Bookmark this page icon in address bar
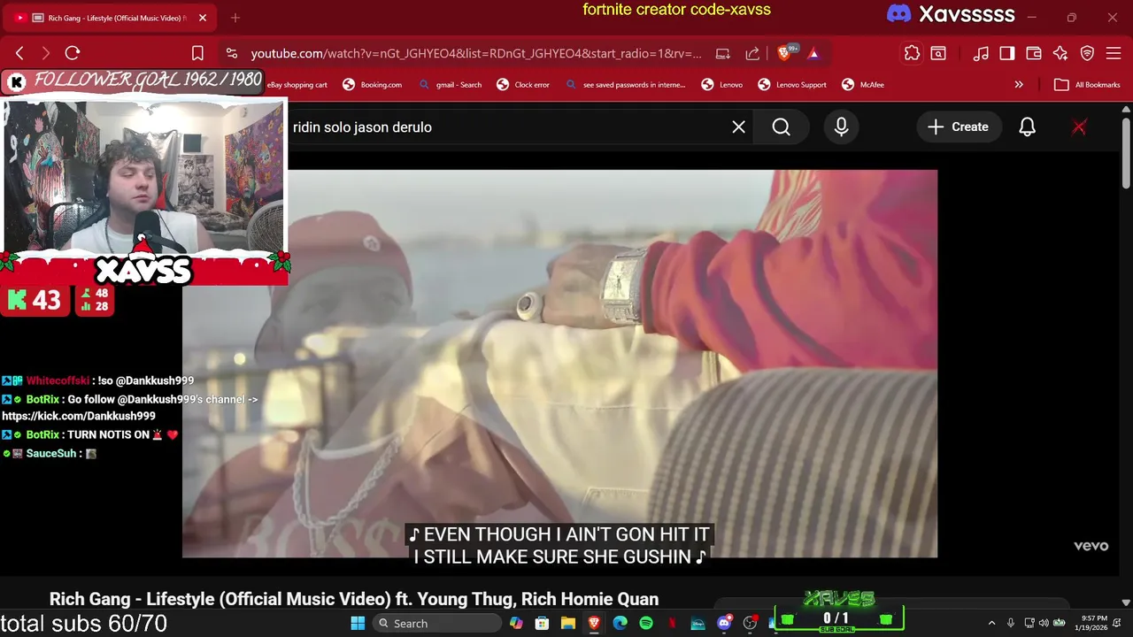Image resolution: width=1133 pixels, height=637 pixels. tap(197, 53)
